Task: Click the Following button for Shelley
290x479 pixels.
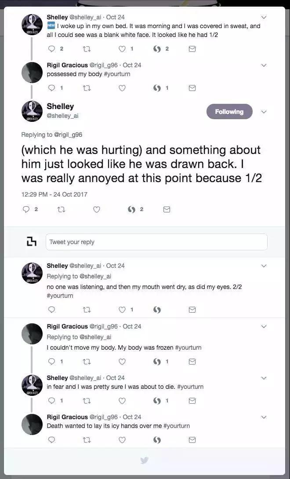Action: (x=229, y=112)
